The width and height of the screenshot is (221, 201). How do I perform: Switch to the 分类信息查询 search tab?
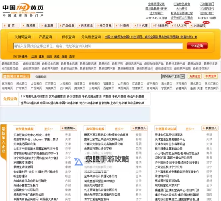point(91,37)
